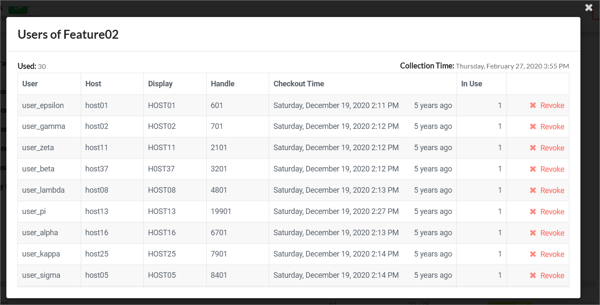Click handle value 701

(x=217, y=127)
